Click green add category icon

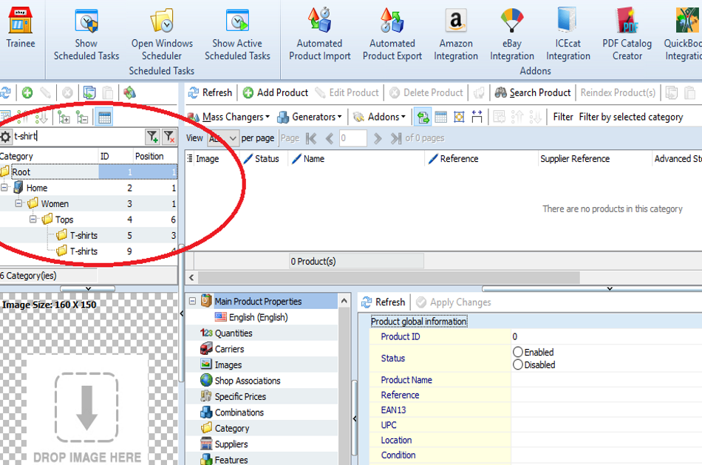pos(27,92)
